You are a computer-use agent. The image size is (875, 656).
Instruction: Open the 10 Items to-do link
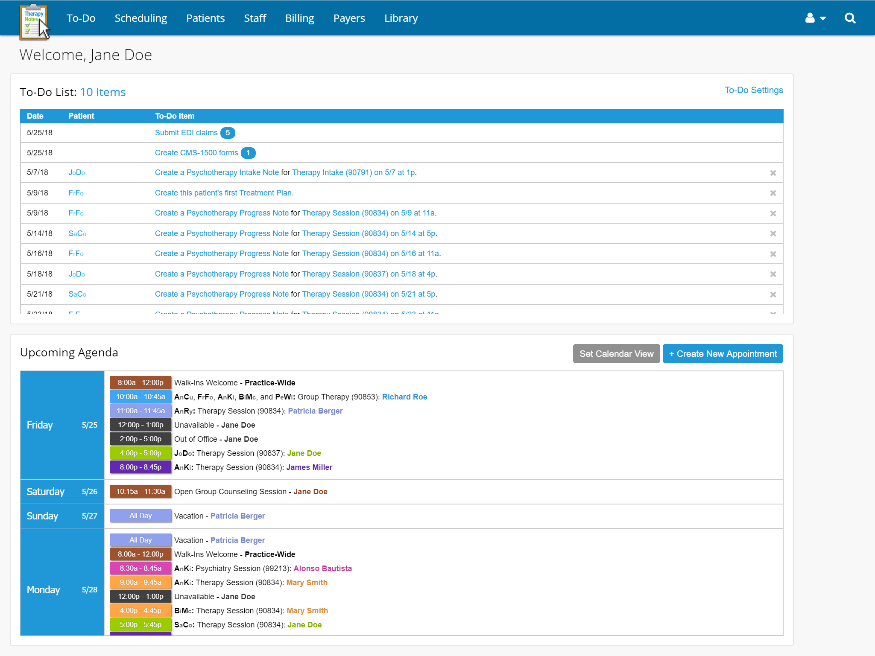coord(102,92)
